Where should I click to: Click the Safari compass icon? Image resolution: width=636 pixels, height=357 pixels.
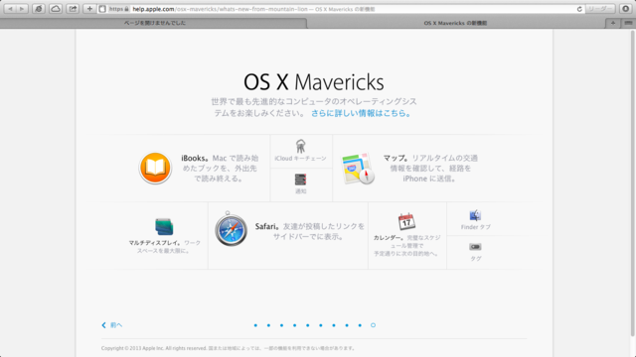click(231, 229)
